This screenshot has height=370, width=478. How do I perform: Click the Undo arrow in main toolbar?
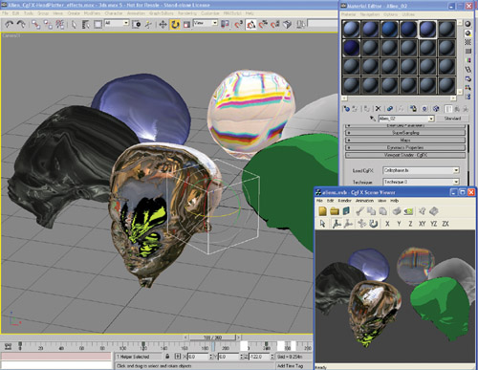(x=10, y=24)
